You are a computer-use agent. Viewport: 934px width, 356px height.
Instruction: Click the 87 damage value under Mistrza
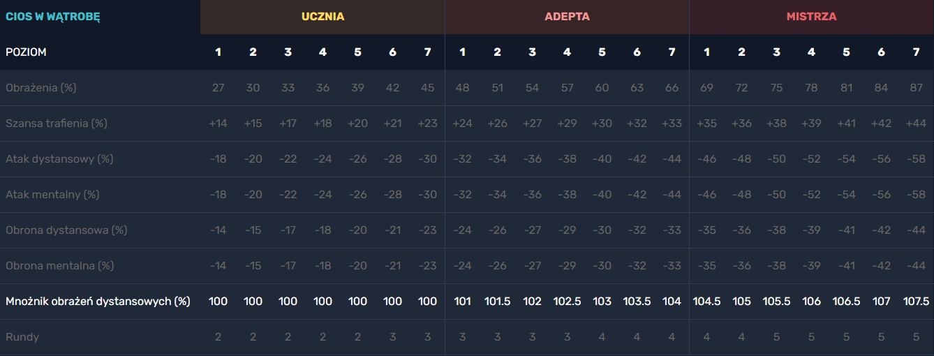click(916, 88)
